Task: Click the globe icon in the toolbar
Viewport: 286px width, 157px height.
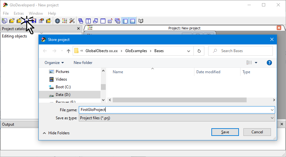Action: coord(58,21)
